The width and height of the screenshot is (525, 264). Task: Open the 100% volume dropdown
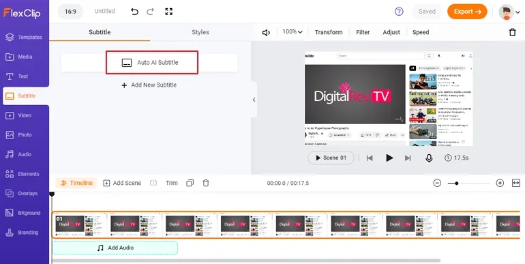292,32
